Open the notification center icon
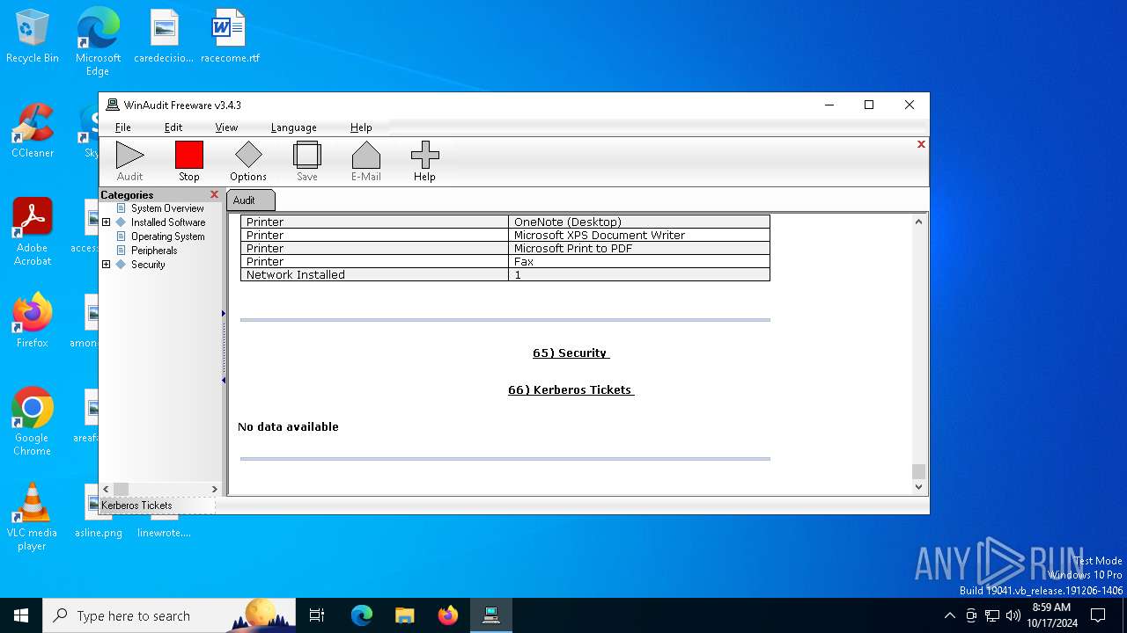This screenshot has height=633, width=1127. click(1098, 615)
